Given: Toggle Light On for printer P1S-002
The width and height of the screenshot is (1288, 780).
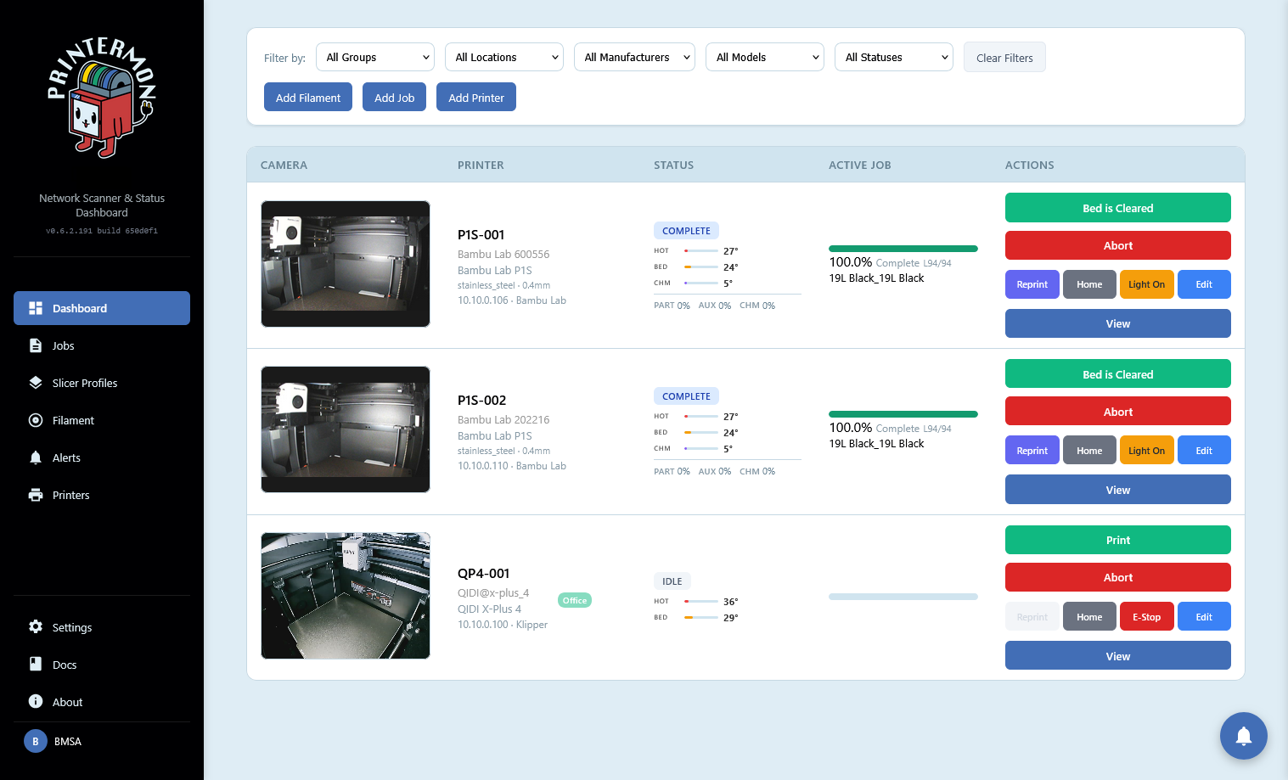Looking at the screenshot, I should point(1146,450).
